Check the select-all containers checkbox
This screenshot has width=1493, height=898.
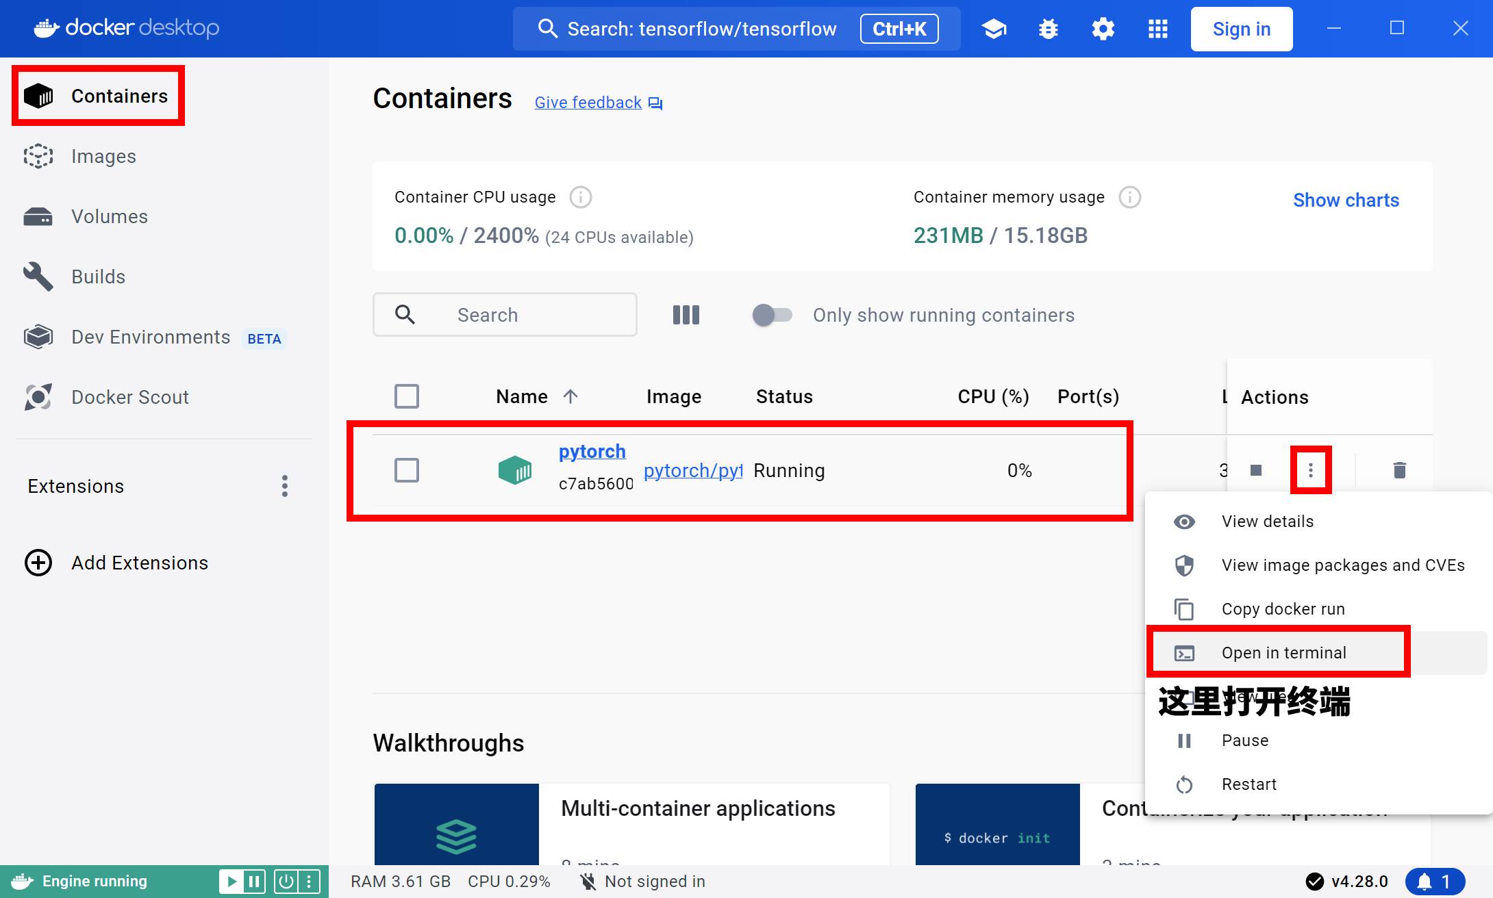point(407,396)
